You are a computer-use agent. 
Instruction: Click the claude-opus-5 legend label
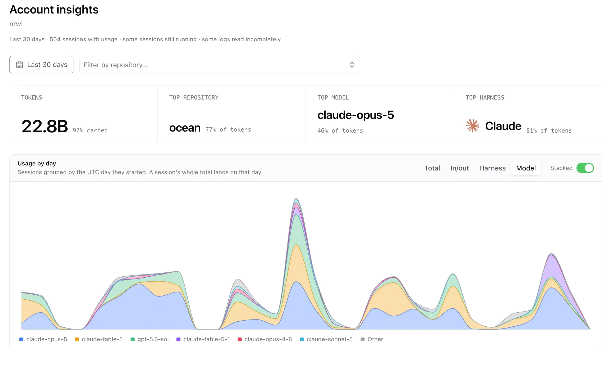click(47, 339)
